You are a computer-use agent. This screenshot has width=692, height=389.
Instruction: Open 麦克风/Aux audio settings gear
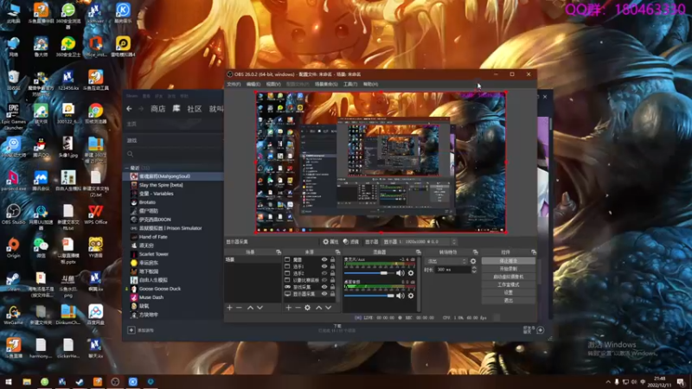(411, 273)
